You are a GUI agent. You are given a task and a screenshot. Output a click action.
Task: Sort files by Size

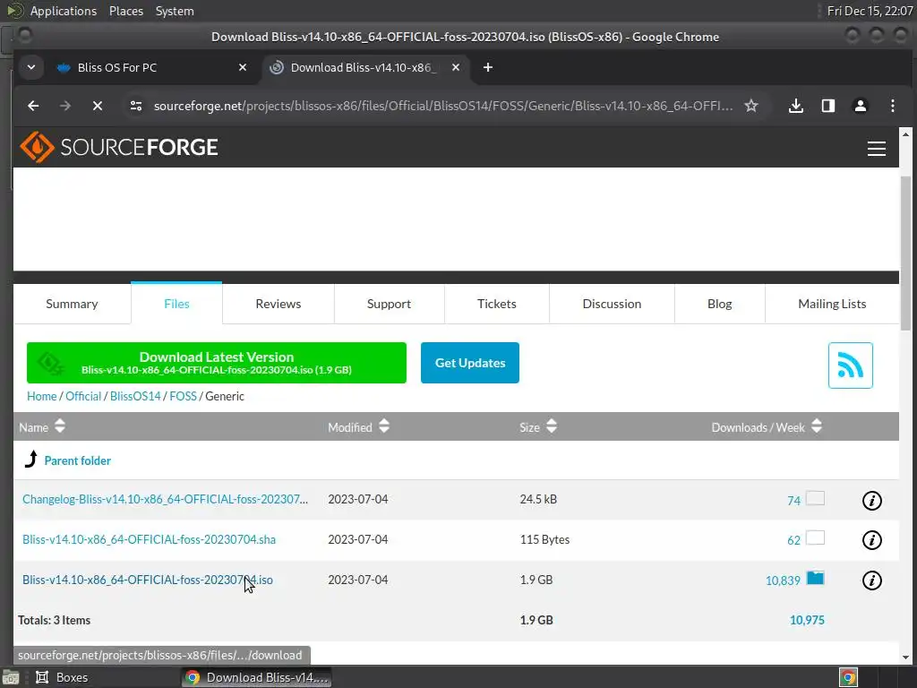[538, 427]
